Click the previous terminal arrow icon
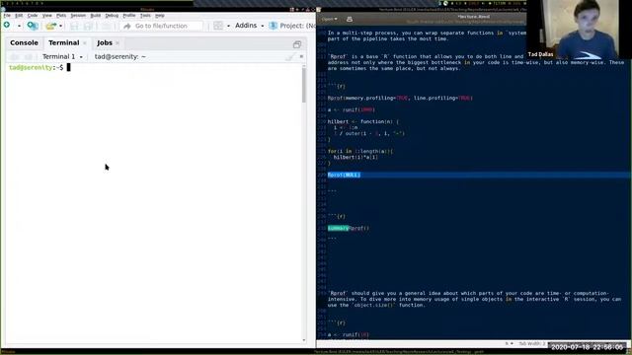The height and width of the screenshot is (355, 632). pos(14,57)
